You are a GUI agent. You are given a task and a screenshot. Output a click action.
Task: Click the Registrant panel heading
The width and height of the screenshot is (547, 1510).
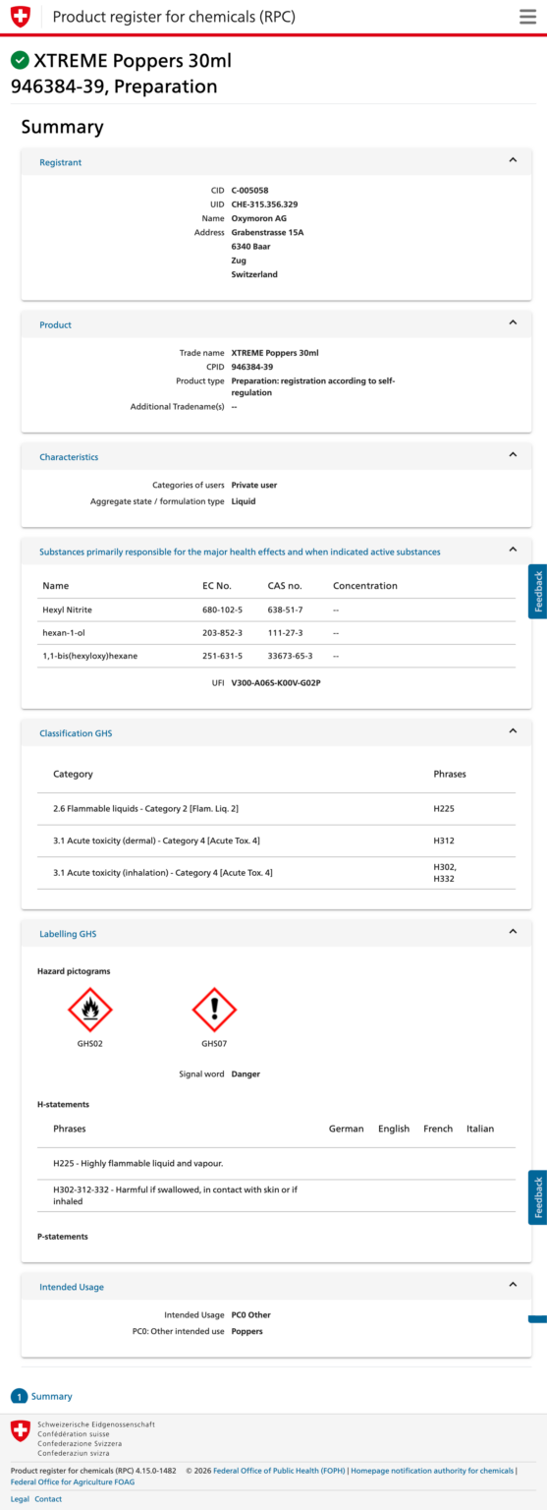(60, 162)
